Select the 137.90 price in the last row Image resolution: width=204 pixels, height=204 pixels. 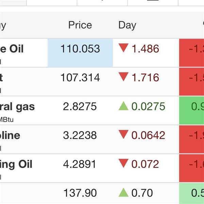coord(80,193)
